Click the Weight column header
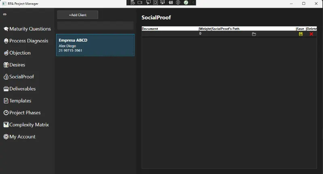The width and height of the screenshot is (323, 174). point(205,29)
